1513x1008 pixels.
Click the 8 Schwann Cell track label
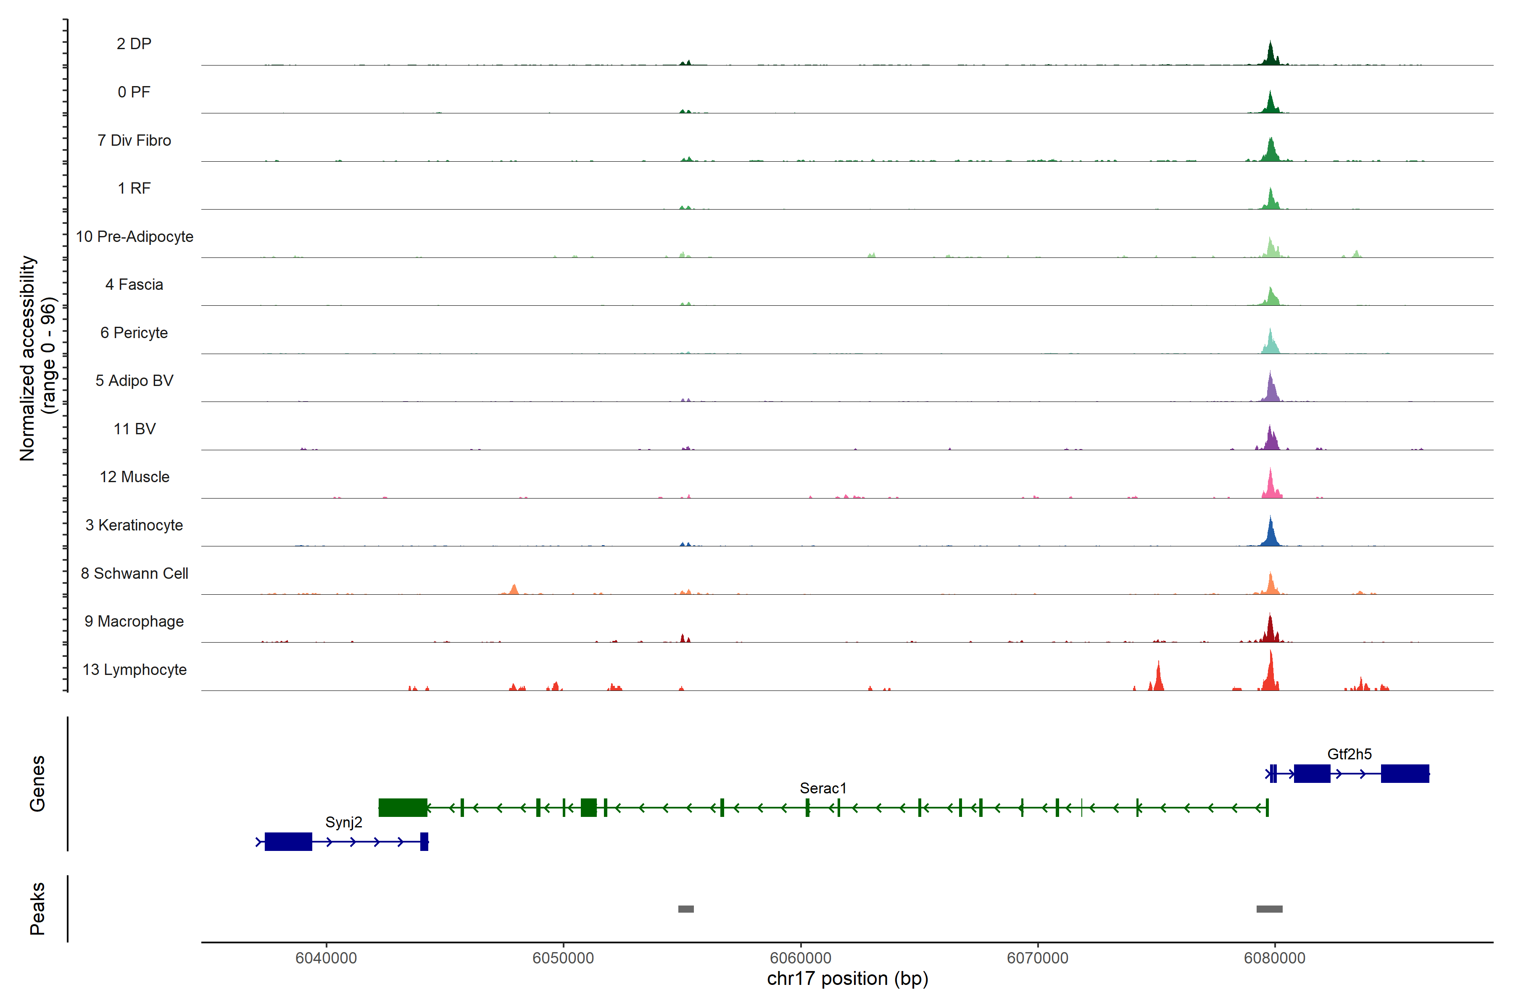(x=134, y=573)
